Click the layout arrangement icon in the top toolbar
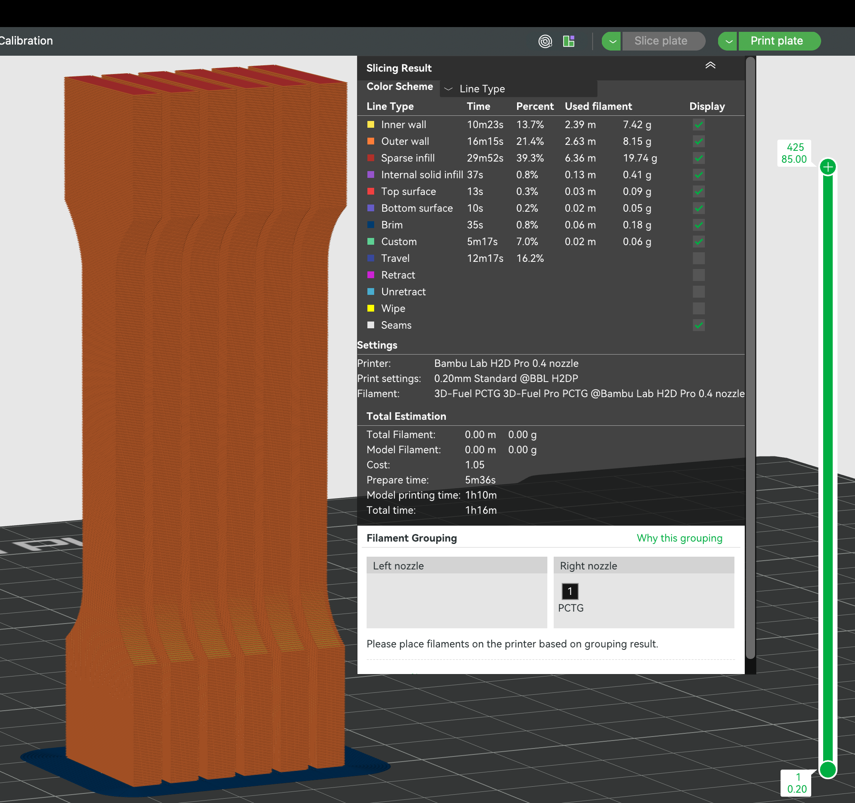 (568, 41)
